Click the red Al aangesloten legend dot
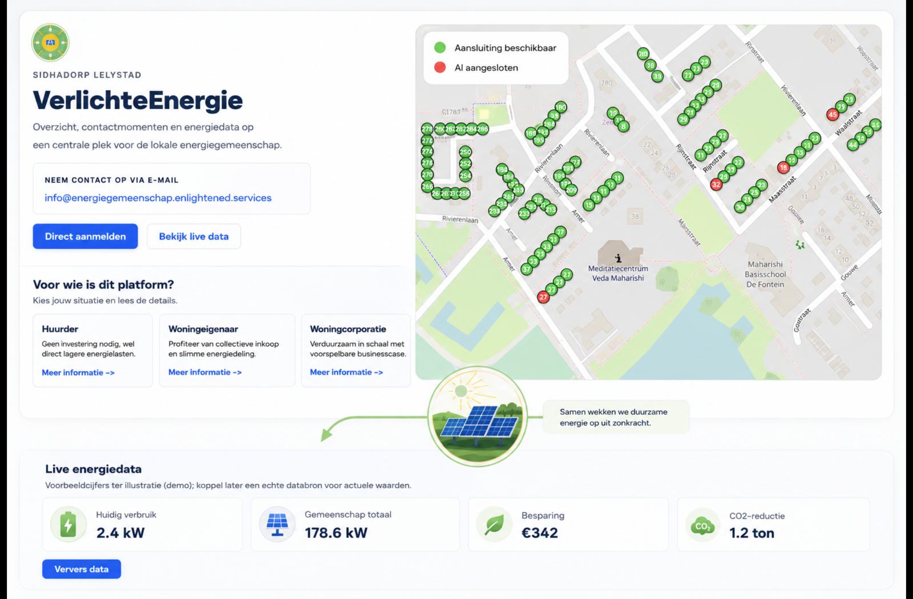The image size is (913, 599). [x=440, y=67]
